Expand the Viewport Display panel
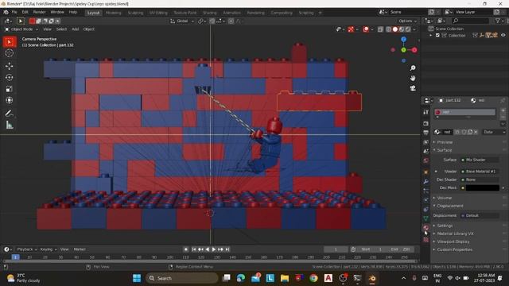This screenshot has width=509, height=286. tap(453, 242)
